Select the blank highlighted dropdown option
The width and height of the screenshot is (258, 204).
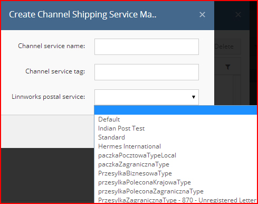(176, 110)
